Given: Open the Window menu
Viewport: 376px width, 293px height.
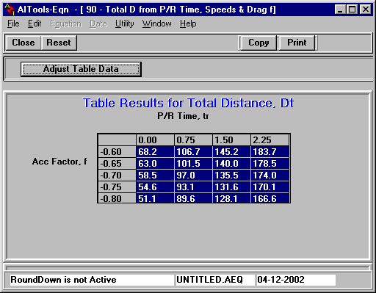Looking at the screenshot, I should click(x=157, y=23).
